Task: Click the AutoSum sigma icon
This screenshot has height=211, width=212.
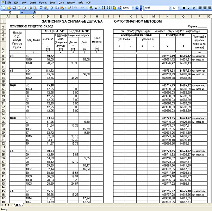Action: pos(96,7)
